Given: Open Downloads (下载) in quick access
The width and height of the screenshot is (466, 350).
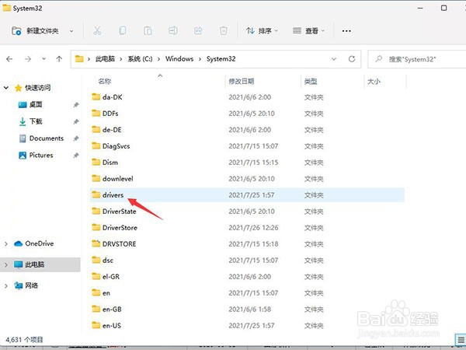Looking at the screenshot, I should tap(30, 121).
